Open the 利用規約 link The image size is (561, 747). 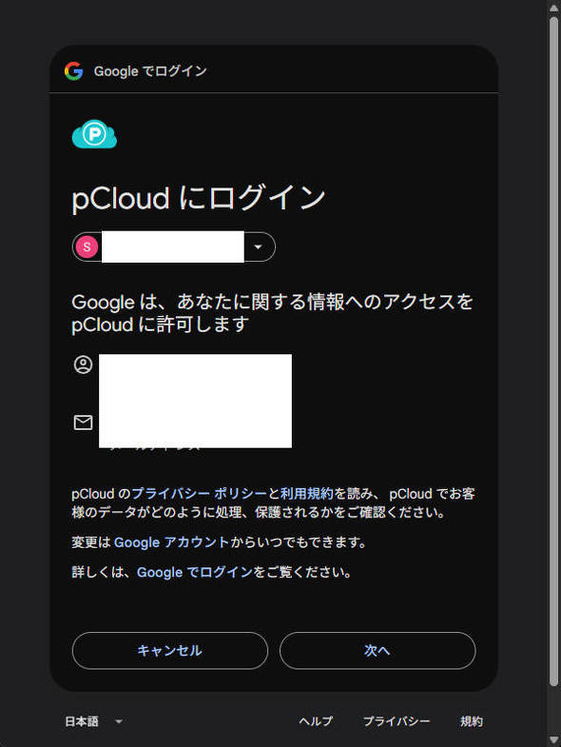point(306,494)
